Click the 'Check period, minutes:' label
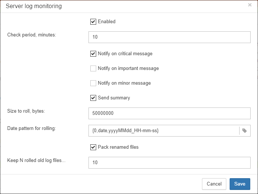Viewport: 258px width, 194px height. tap(32, 35)
